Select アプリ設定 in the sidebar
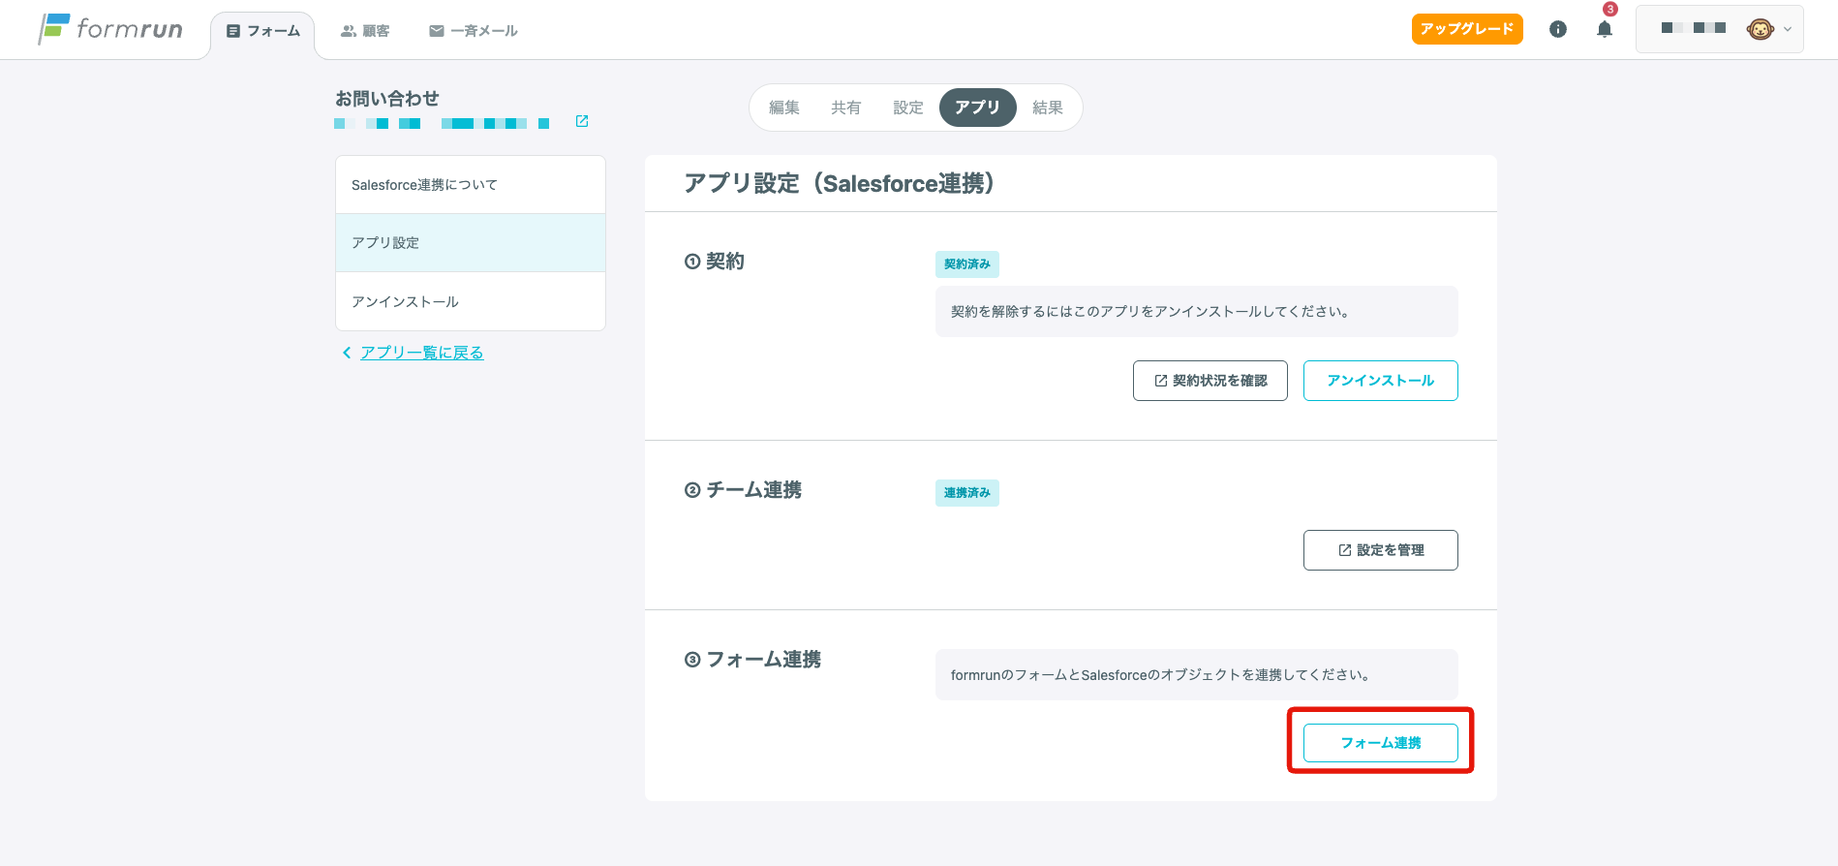 click(x=471, y=243)
